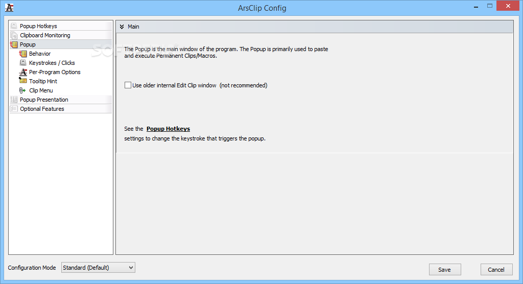Maximize the ArsClip Config window
Screen dimensions: 523x284
(x=490, y=6)
